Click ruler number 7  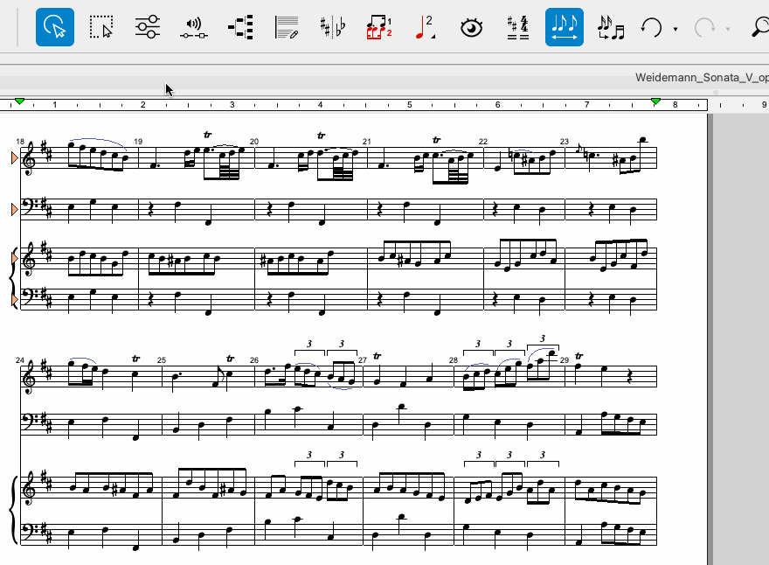pyautogui.click(x=586, y=105)
